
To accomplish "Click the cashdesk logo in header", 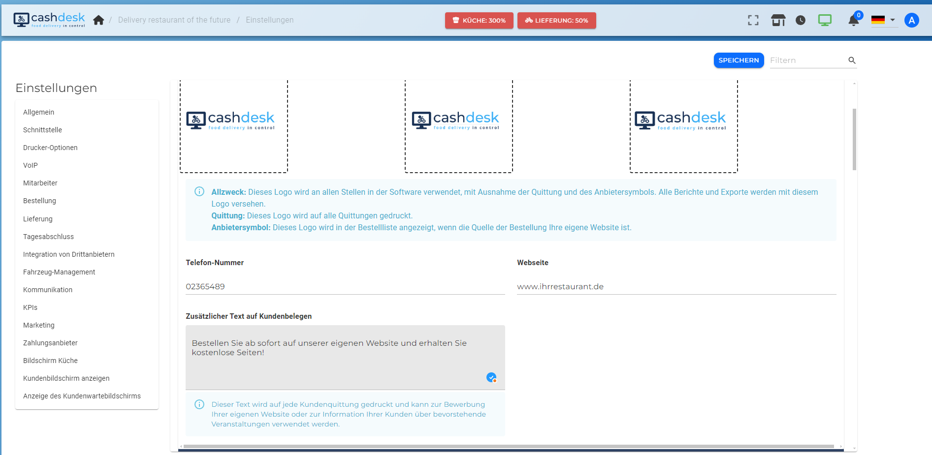I will click(49, 20).
